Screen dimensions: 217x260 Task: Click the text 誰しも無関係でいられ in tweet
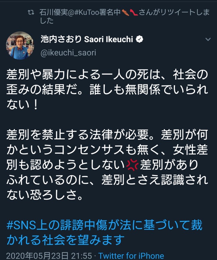pos(149,90)
